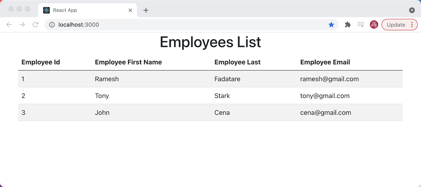Click the ramesh@gmail.com cell
421x187 pixels.
coord(329,79)
